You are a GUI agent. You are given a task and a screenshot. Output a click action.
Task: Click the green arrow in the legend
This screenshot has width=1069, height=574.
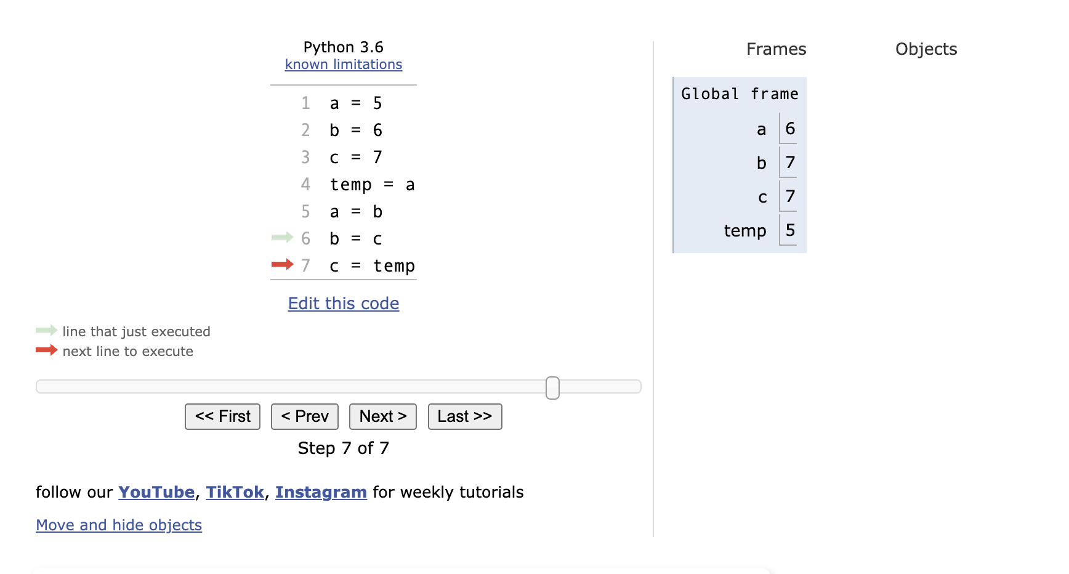pyautogui.click(x=46, y=331)
